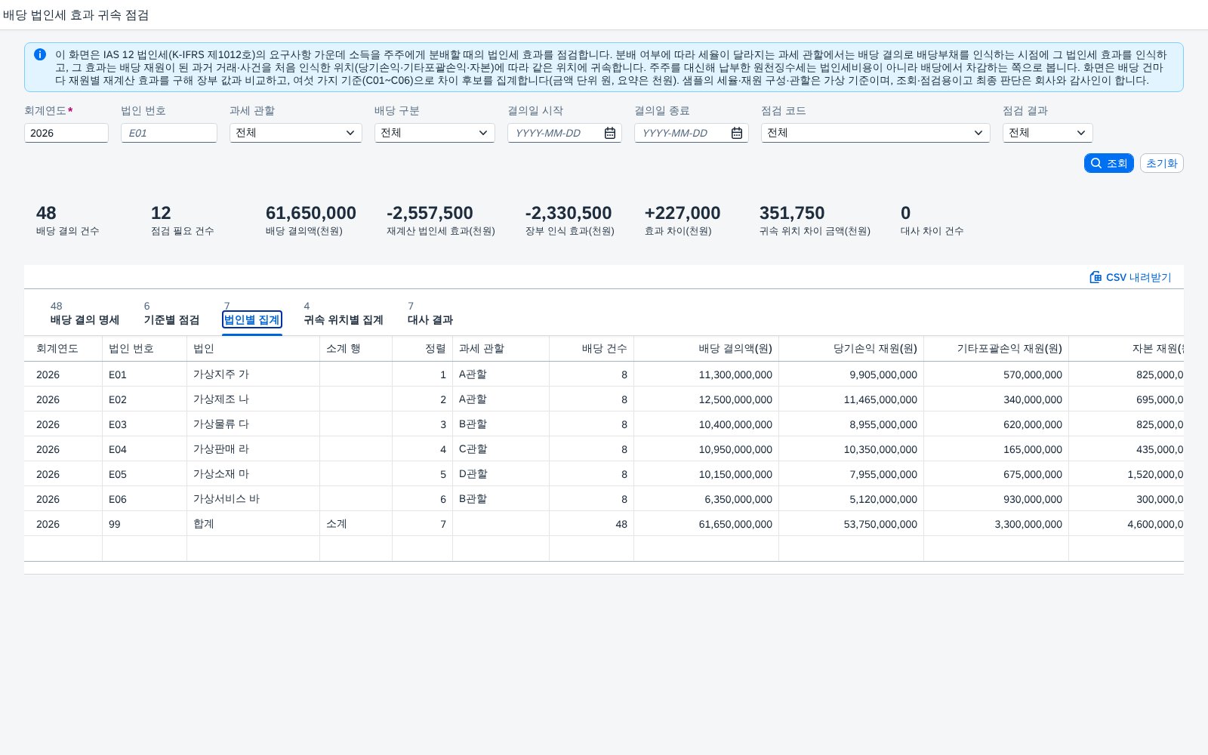Focus the 법인 번호 input field
This screenshot has height=755, width=1208.
point(169,133)
